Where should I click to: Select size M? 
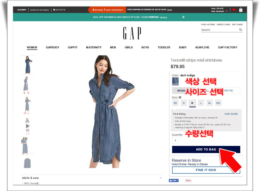click(192, 103)
